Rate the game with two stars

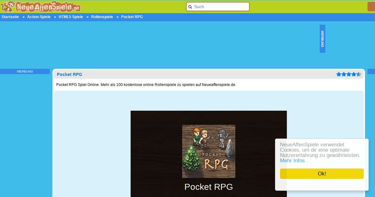(x=344, y=74)
